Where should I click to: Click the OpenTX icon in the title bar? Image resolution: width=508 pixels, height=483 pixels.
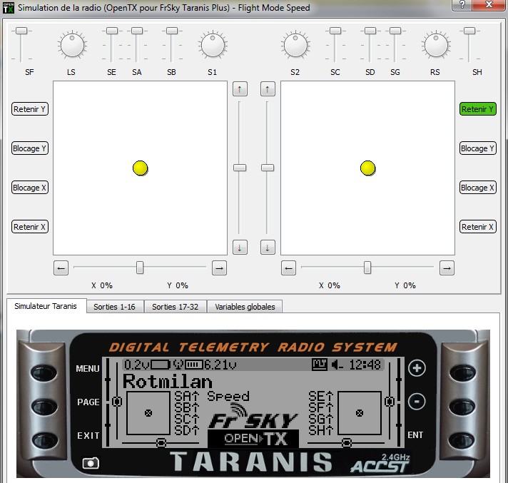pyautogui.click(x=9, y=8)
